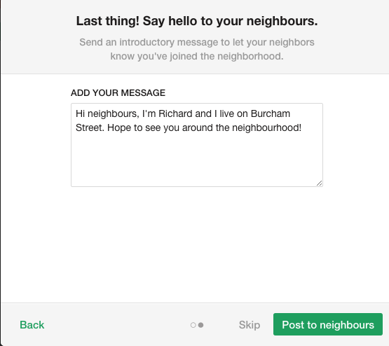The image size is (389, 346).
Task: Click the empty area of the message box
Action: 197,161
